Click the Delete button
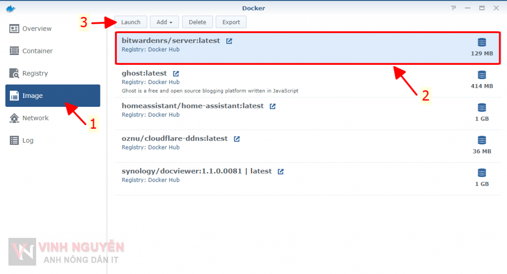Screen dimensions: 507x274 coord(198,22)
